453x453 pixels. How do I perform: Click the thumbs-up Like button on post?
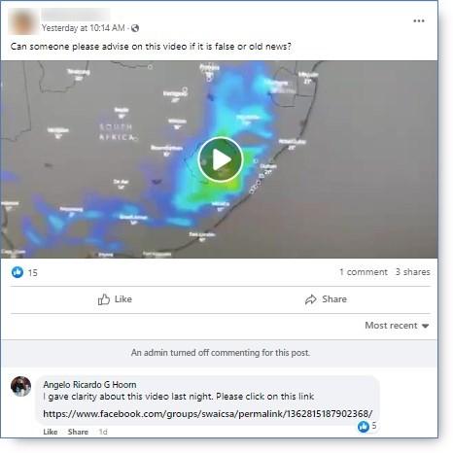click(x=115, y=299)
